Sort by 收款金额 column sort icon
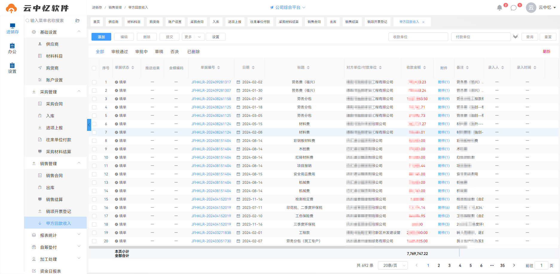Viewport: 560px width, 274px height. pyautogui.click(x=425, y=68)
